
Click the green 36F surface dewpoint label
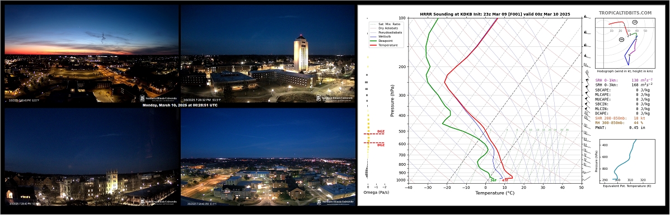(493, 180)
